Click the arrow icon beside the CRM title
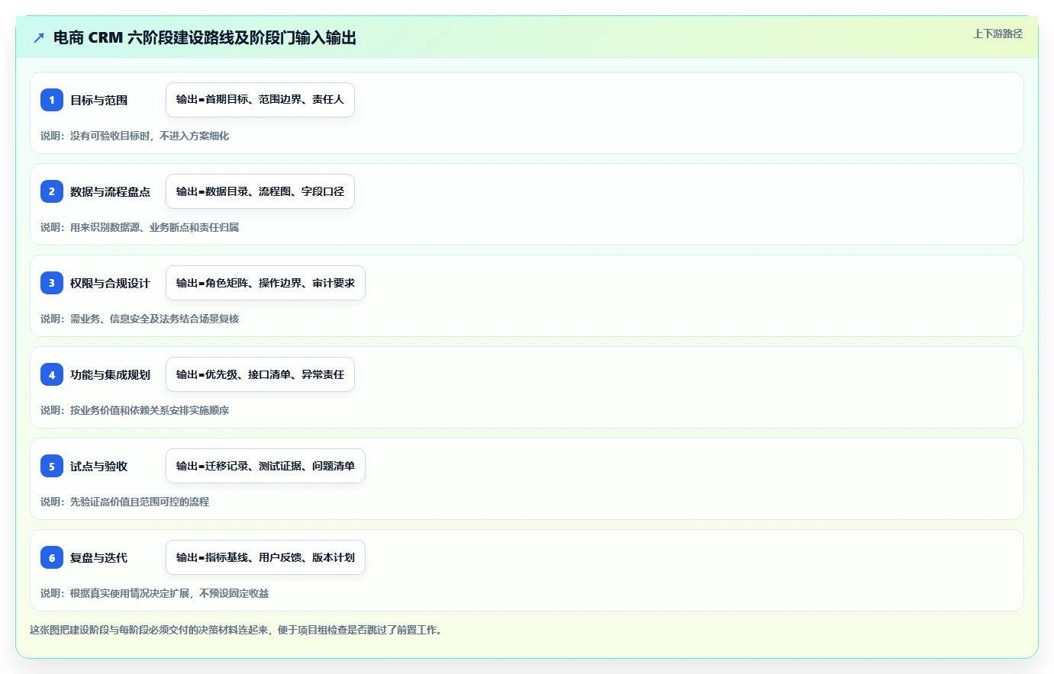This screenshot has height=674, width=1054. point(39,37)
